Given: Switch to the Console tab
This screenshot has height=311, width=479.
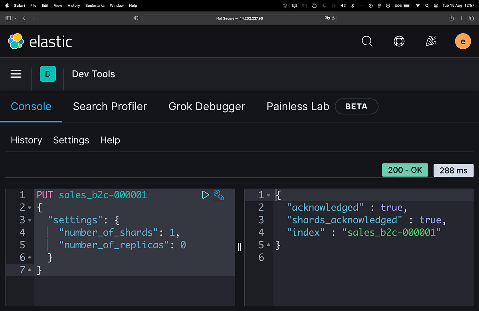Looking at the screenshot, I should [x=31, y=107].
